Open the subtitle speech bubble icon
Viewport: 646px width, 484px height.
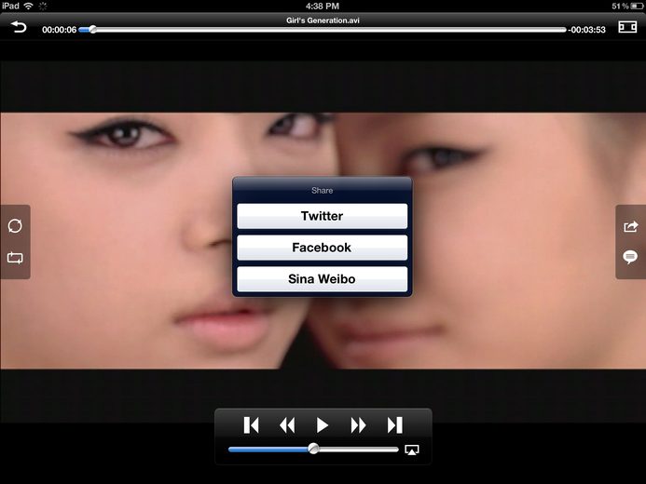(x=630, y=258)
